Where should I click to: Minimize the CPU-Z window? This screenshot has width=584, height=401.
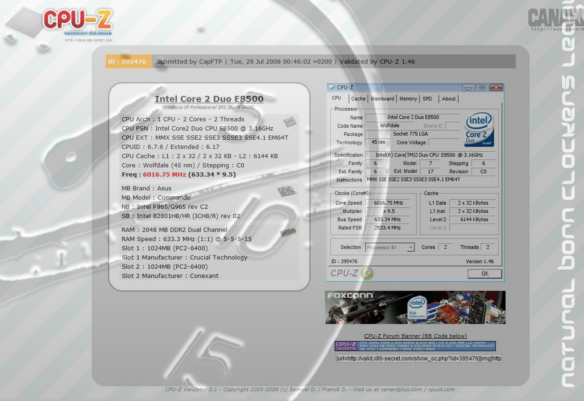(469, 87)
